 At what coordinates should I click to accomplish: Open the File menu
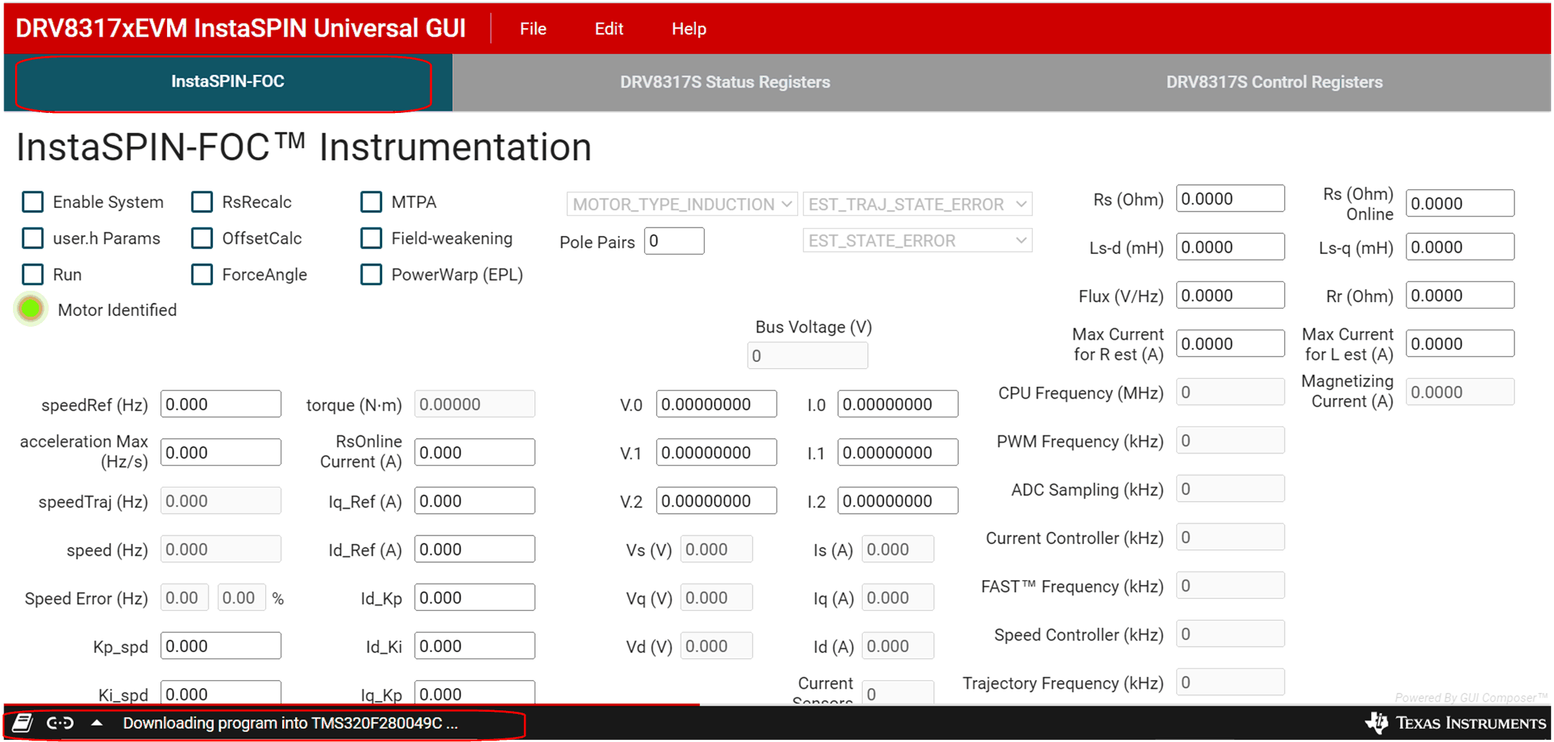tap(533, 29)
